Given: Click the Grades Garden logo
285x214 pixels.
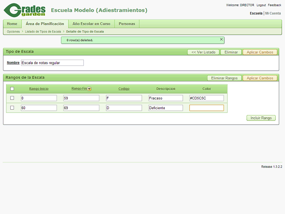Looking at the screenshot, I should 24,10.
